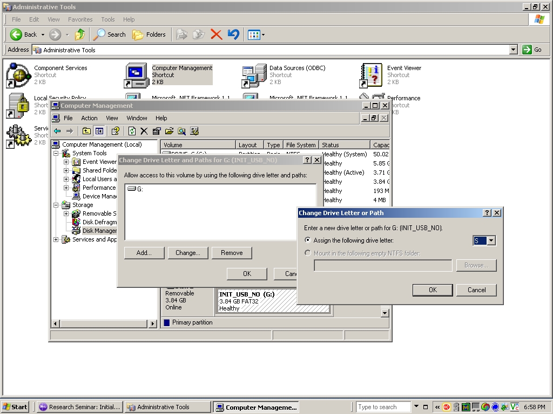Viewport: 553px width, 414px height.
Task: Click the Show/Hide Console Tree toolbar icon
Action: coord(99,131)
